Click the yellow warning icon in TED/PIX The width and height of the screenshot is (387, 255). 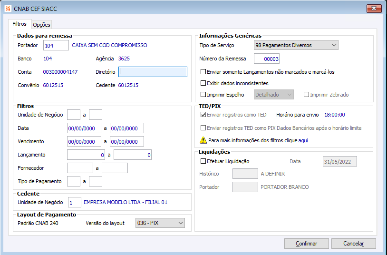203,141
